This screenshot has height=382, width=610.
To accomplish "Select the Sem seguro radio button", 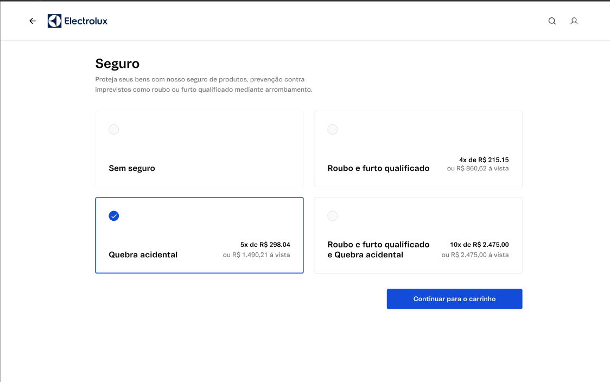I will point(114,129).
